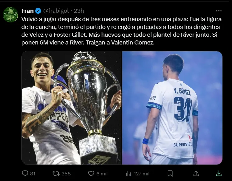This screenshot has height=181, width=232.
Task: Click the repost arrows icon
Action: pos(56,173)
